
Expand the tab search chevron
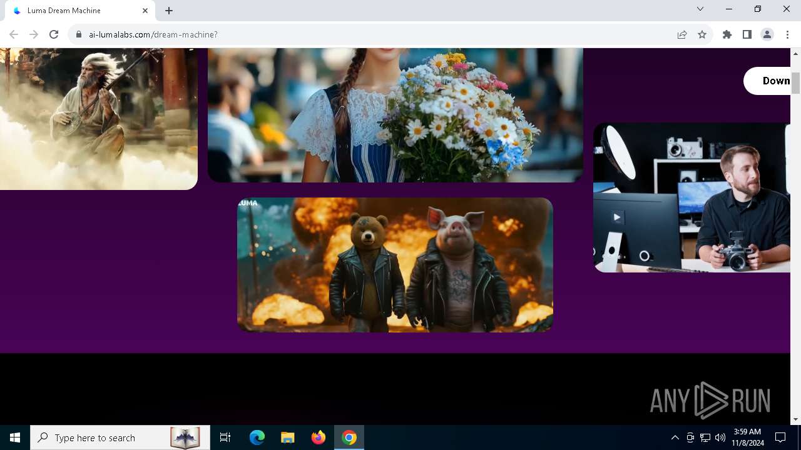700,9
